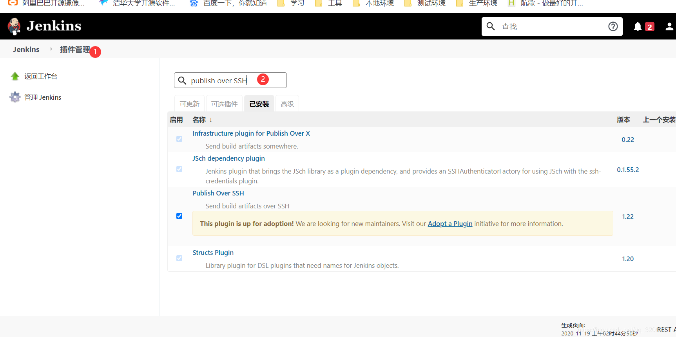676x337 pixels.
Task: Open 清华大学开源软件 bookmark
Action: click(x=138, y=4)
